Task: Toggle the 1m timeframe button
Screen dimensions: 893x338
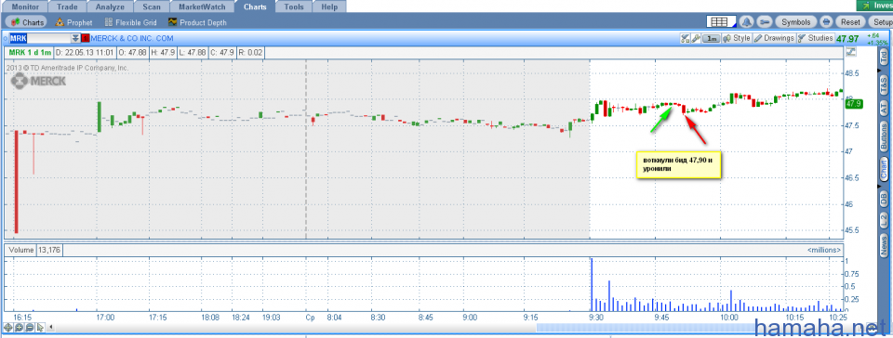Action: (711, 39)
